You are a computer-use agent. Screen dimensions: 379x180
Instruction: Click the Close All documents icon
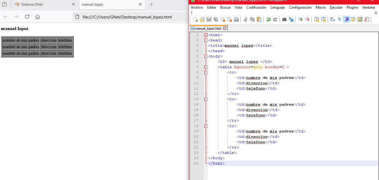tap(229, 19)
